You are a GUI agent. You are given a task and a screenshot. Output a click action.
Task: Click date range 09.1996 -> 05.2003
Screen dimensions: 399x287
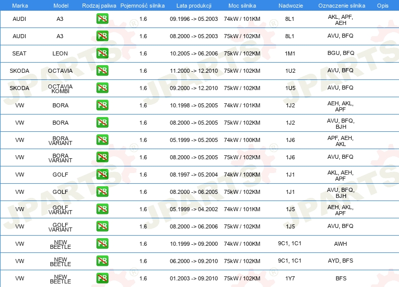pos(194,19)
